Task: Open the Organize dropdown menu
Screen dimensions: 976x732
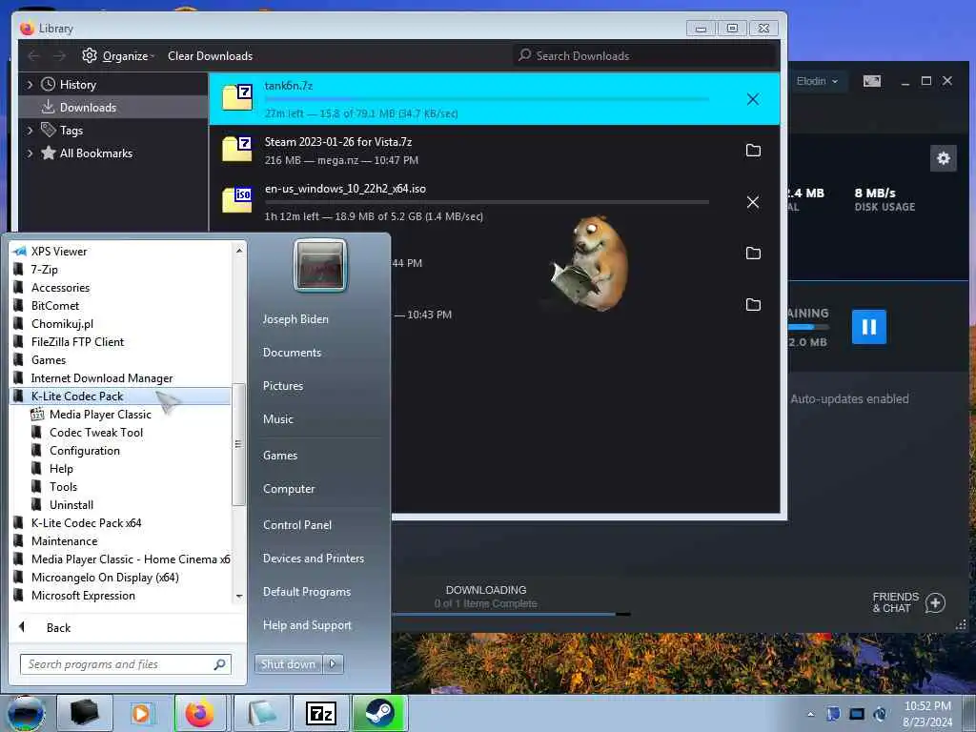Action: click(130, 56)
